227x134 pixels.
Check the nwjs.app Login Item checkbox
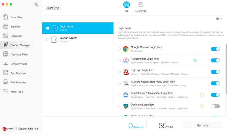click(x=119, y=72)
